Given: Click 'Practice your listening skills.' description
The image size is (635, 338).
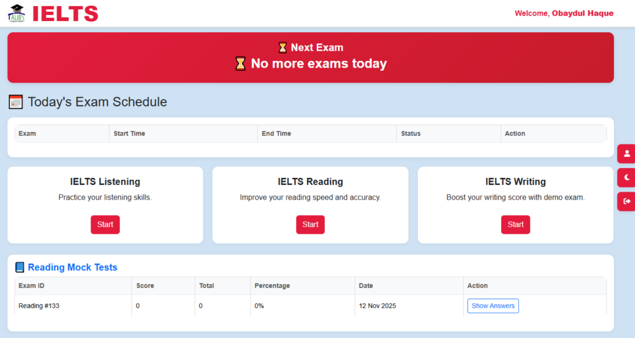Looking at the screenshot, I should click(x=105, y=198).
